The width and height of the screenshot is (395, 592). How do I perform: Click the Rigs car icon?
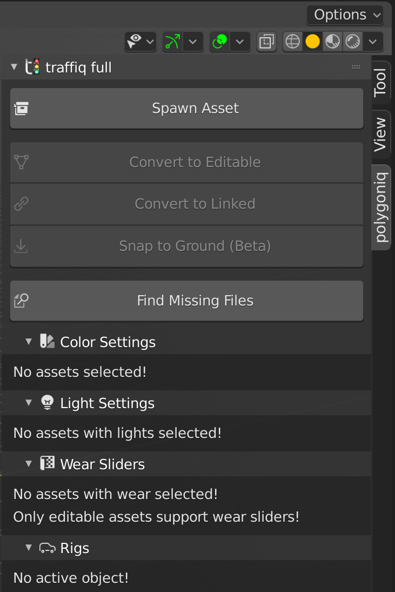point(48,548)
